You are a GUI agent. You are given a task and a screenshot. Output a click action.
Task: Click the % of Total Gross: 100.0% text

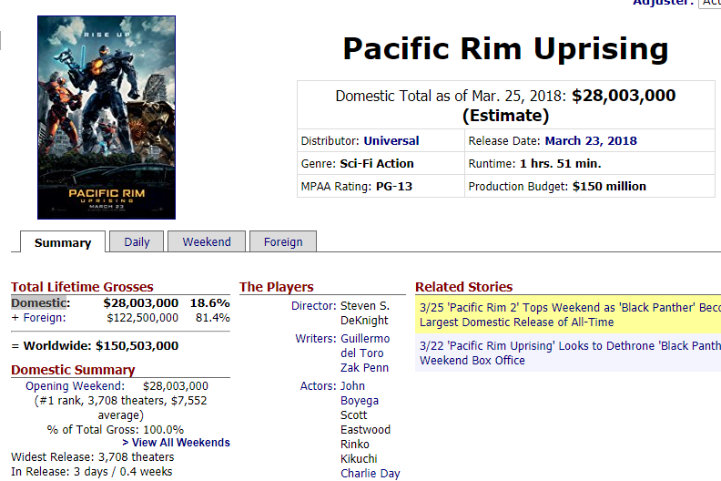click(116, 429)
